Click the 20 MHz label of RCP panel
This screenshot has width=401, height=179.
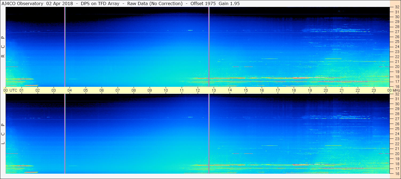pyautogui.click(x=397, y=67)
